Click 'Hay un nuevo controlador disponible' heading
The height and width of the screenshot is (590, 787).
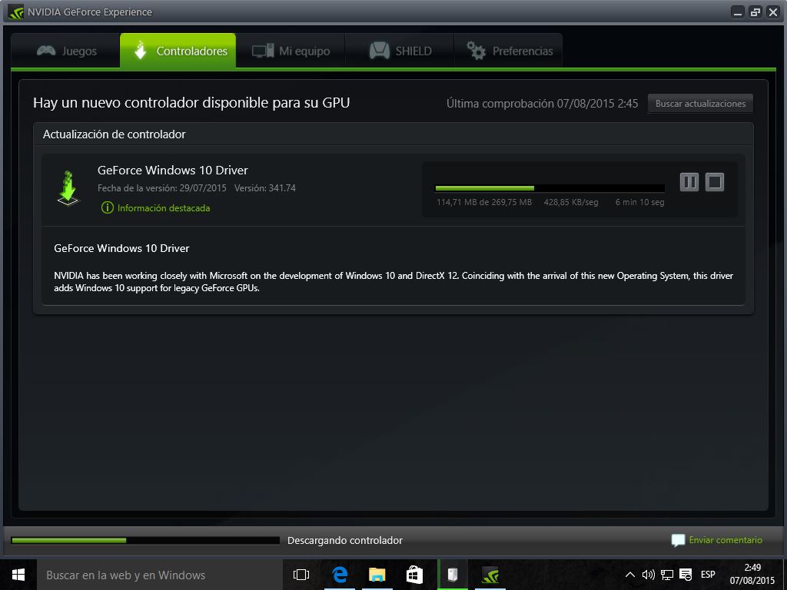(x=191, y=103)
